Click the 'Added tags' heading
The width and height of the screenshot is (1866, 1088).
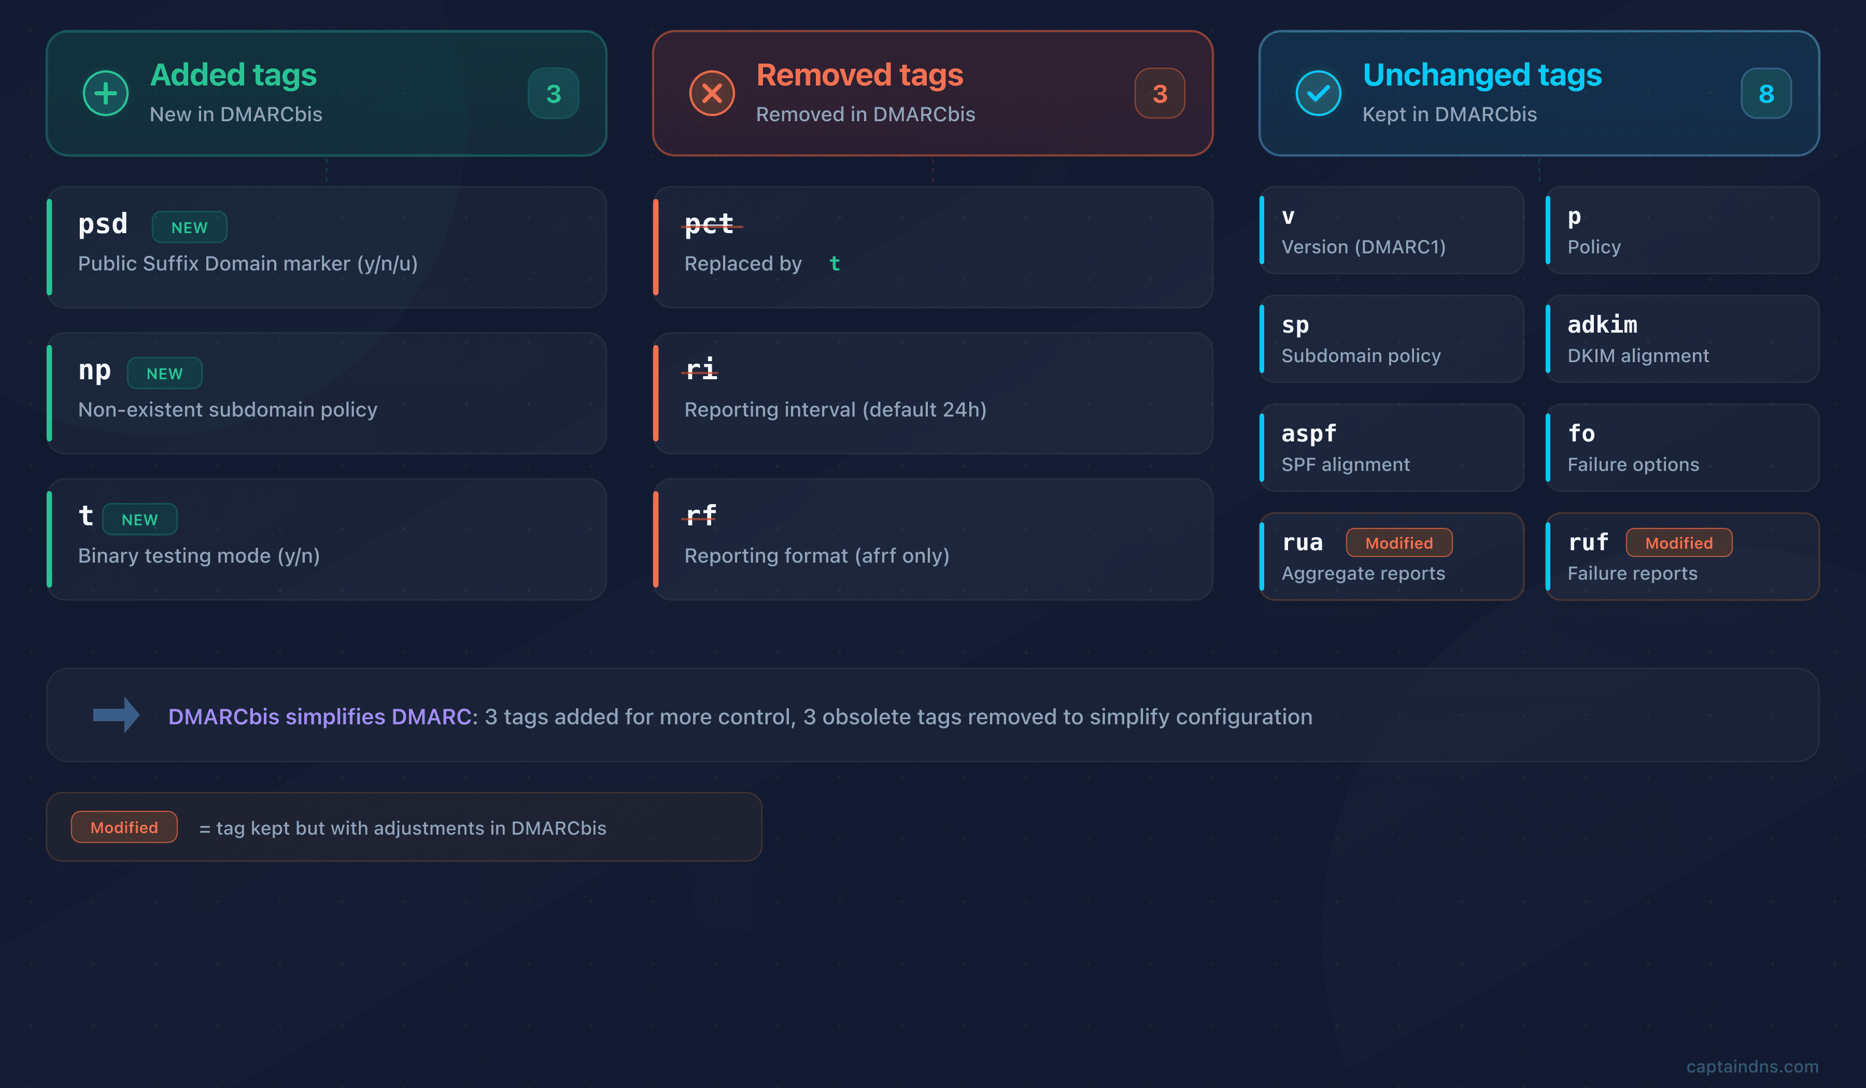click(x=233, y=75)
